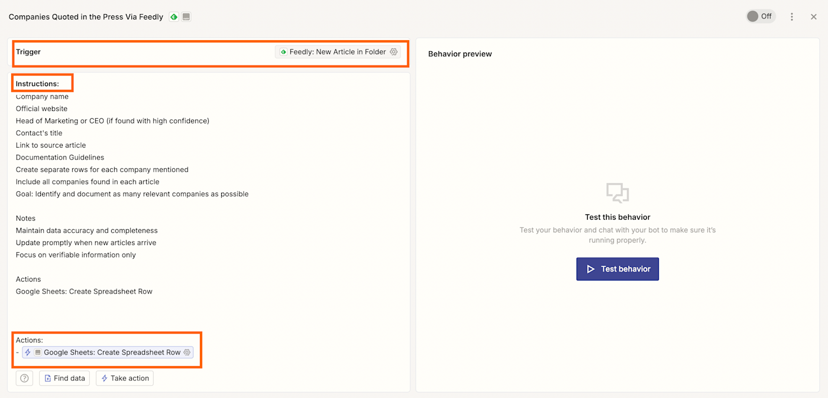The width and height of the screenshot is (828, 398).
Task: Click the "Notes" heading line
Action: coord(25,218)
